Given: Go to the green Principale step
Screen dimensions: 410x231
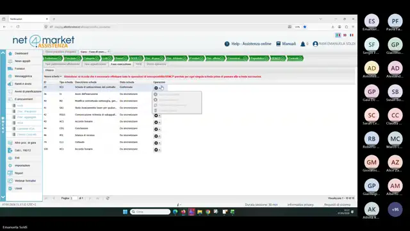Looking at the screenshot, I should 72,58.
